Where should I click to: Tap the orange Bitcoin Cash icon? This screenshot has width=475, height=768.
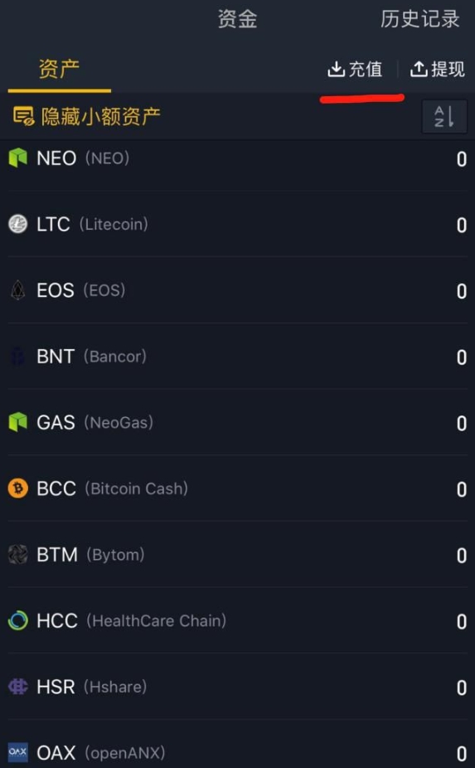coord(17,489)
